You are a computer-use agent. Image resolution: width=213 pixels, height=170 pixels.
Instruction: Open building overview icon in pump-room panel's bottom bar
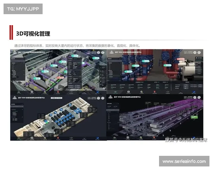[115, 92]
